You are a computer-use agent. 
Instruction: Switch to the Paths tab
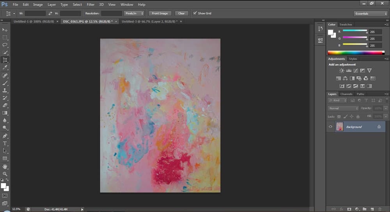[x=360, y=94]
